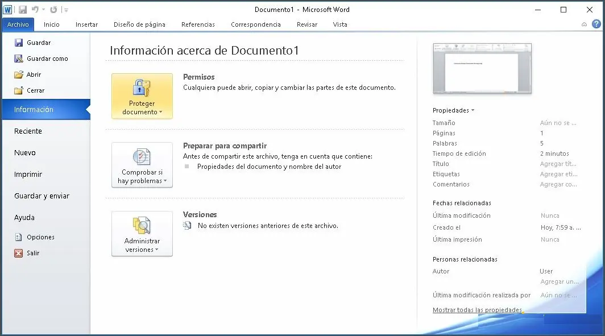Open the Revisar tab in the ribbon

[x=307, y=24]
